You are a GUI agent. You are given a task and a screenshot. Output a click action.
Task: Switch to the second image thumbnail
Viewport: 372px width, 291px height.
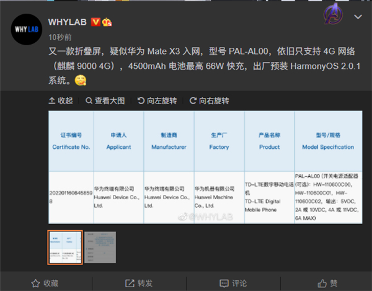[x=100, y=247]
